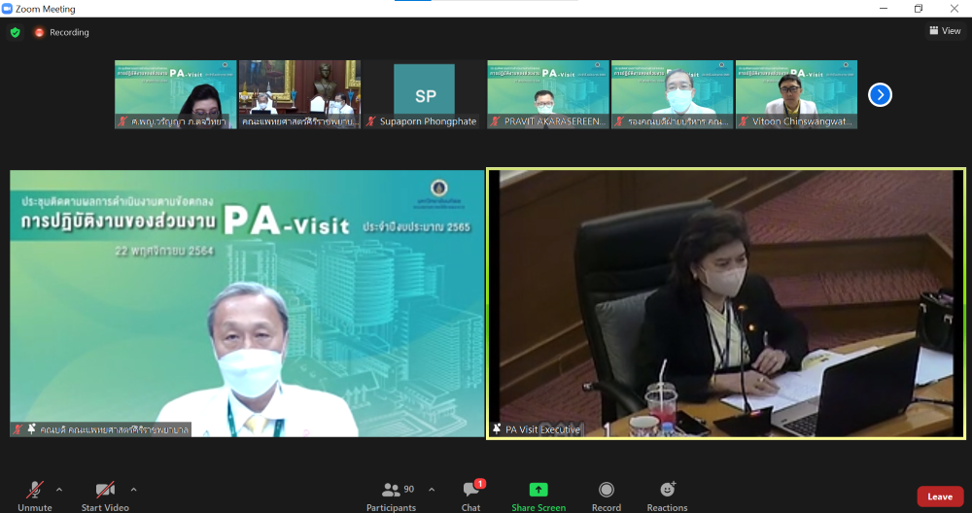Click the muted mic icon on PRAVIT thumbnail
The width and height of the screenshot is (972, 513).
[496, 121]
